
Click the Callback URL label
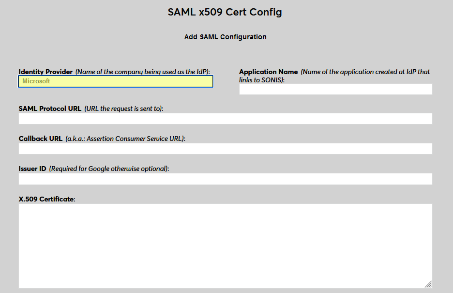(x=40, y=139)
